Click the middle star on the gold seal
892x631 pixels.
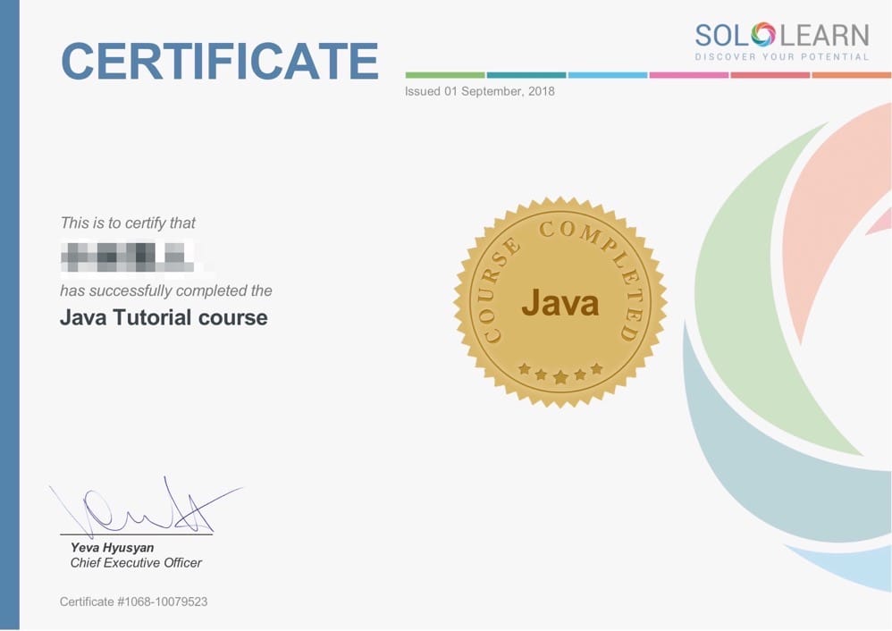(x=560, y=377)
